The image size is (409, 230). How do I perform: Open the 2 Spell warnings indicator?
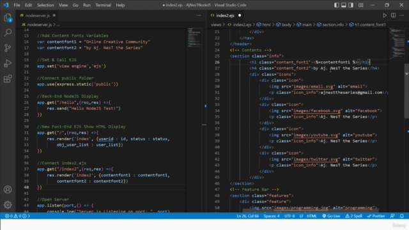(x=353, y=216)
